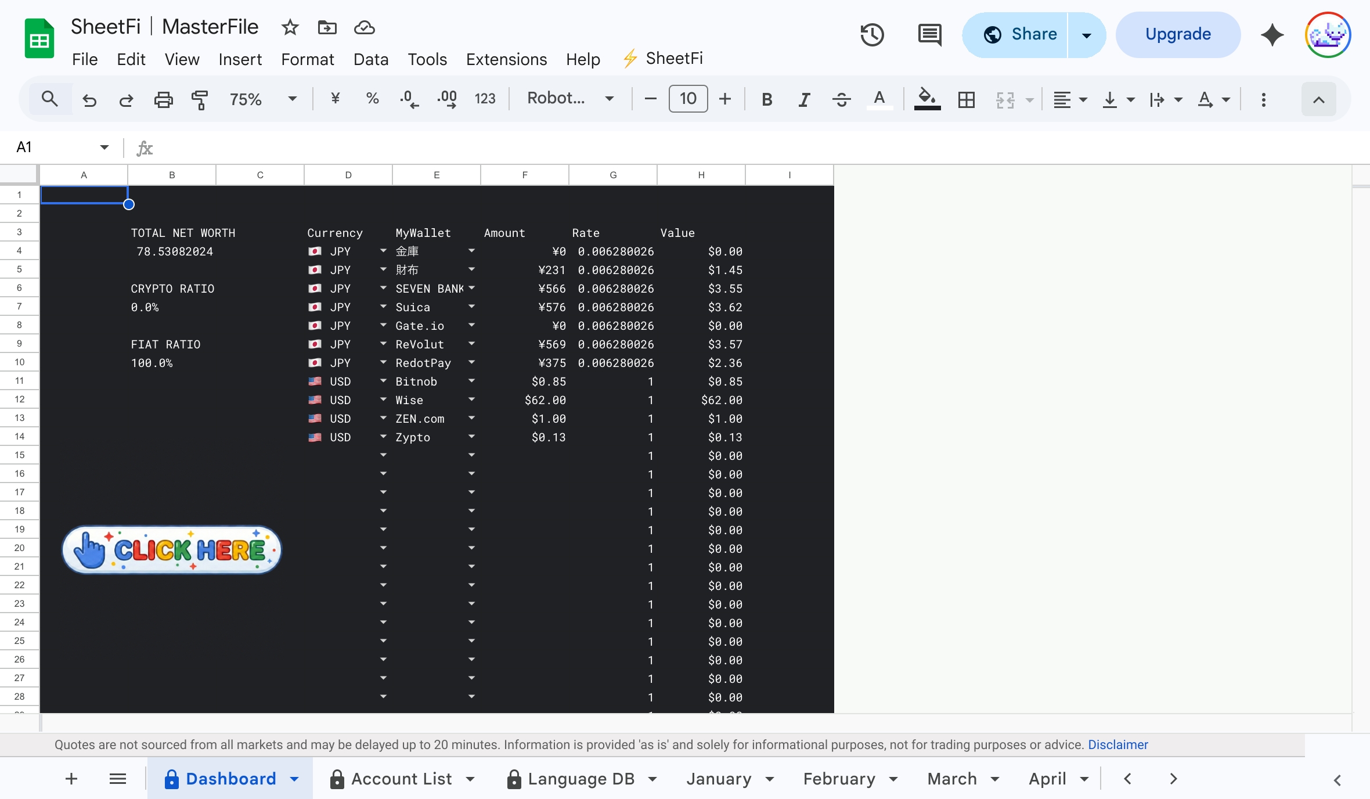Click the text color A icon
The image size is (1370, 799).
(879, 99)
